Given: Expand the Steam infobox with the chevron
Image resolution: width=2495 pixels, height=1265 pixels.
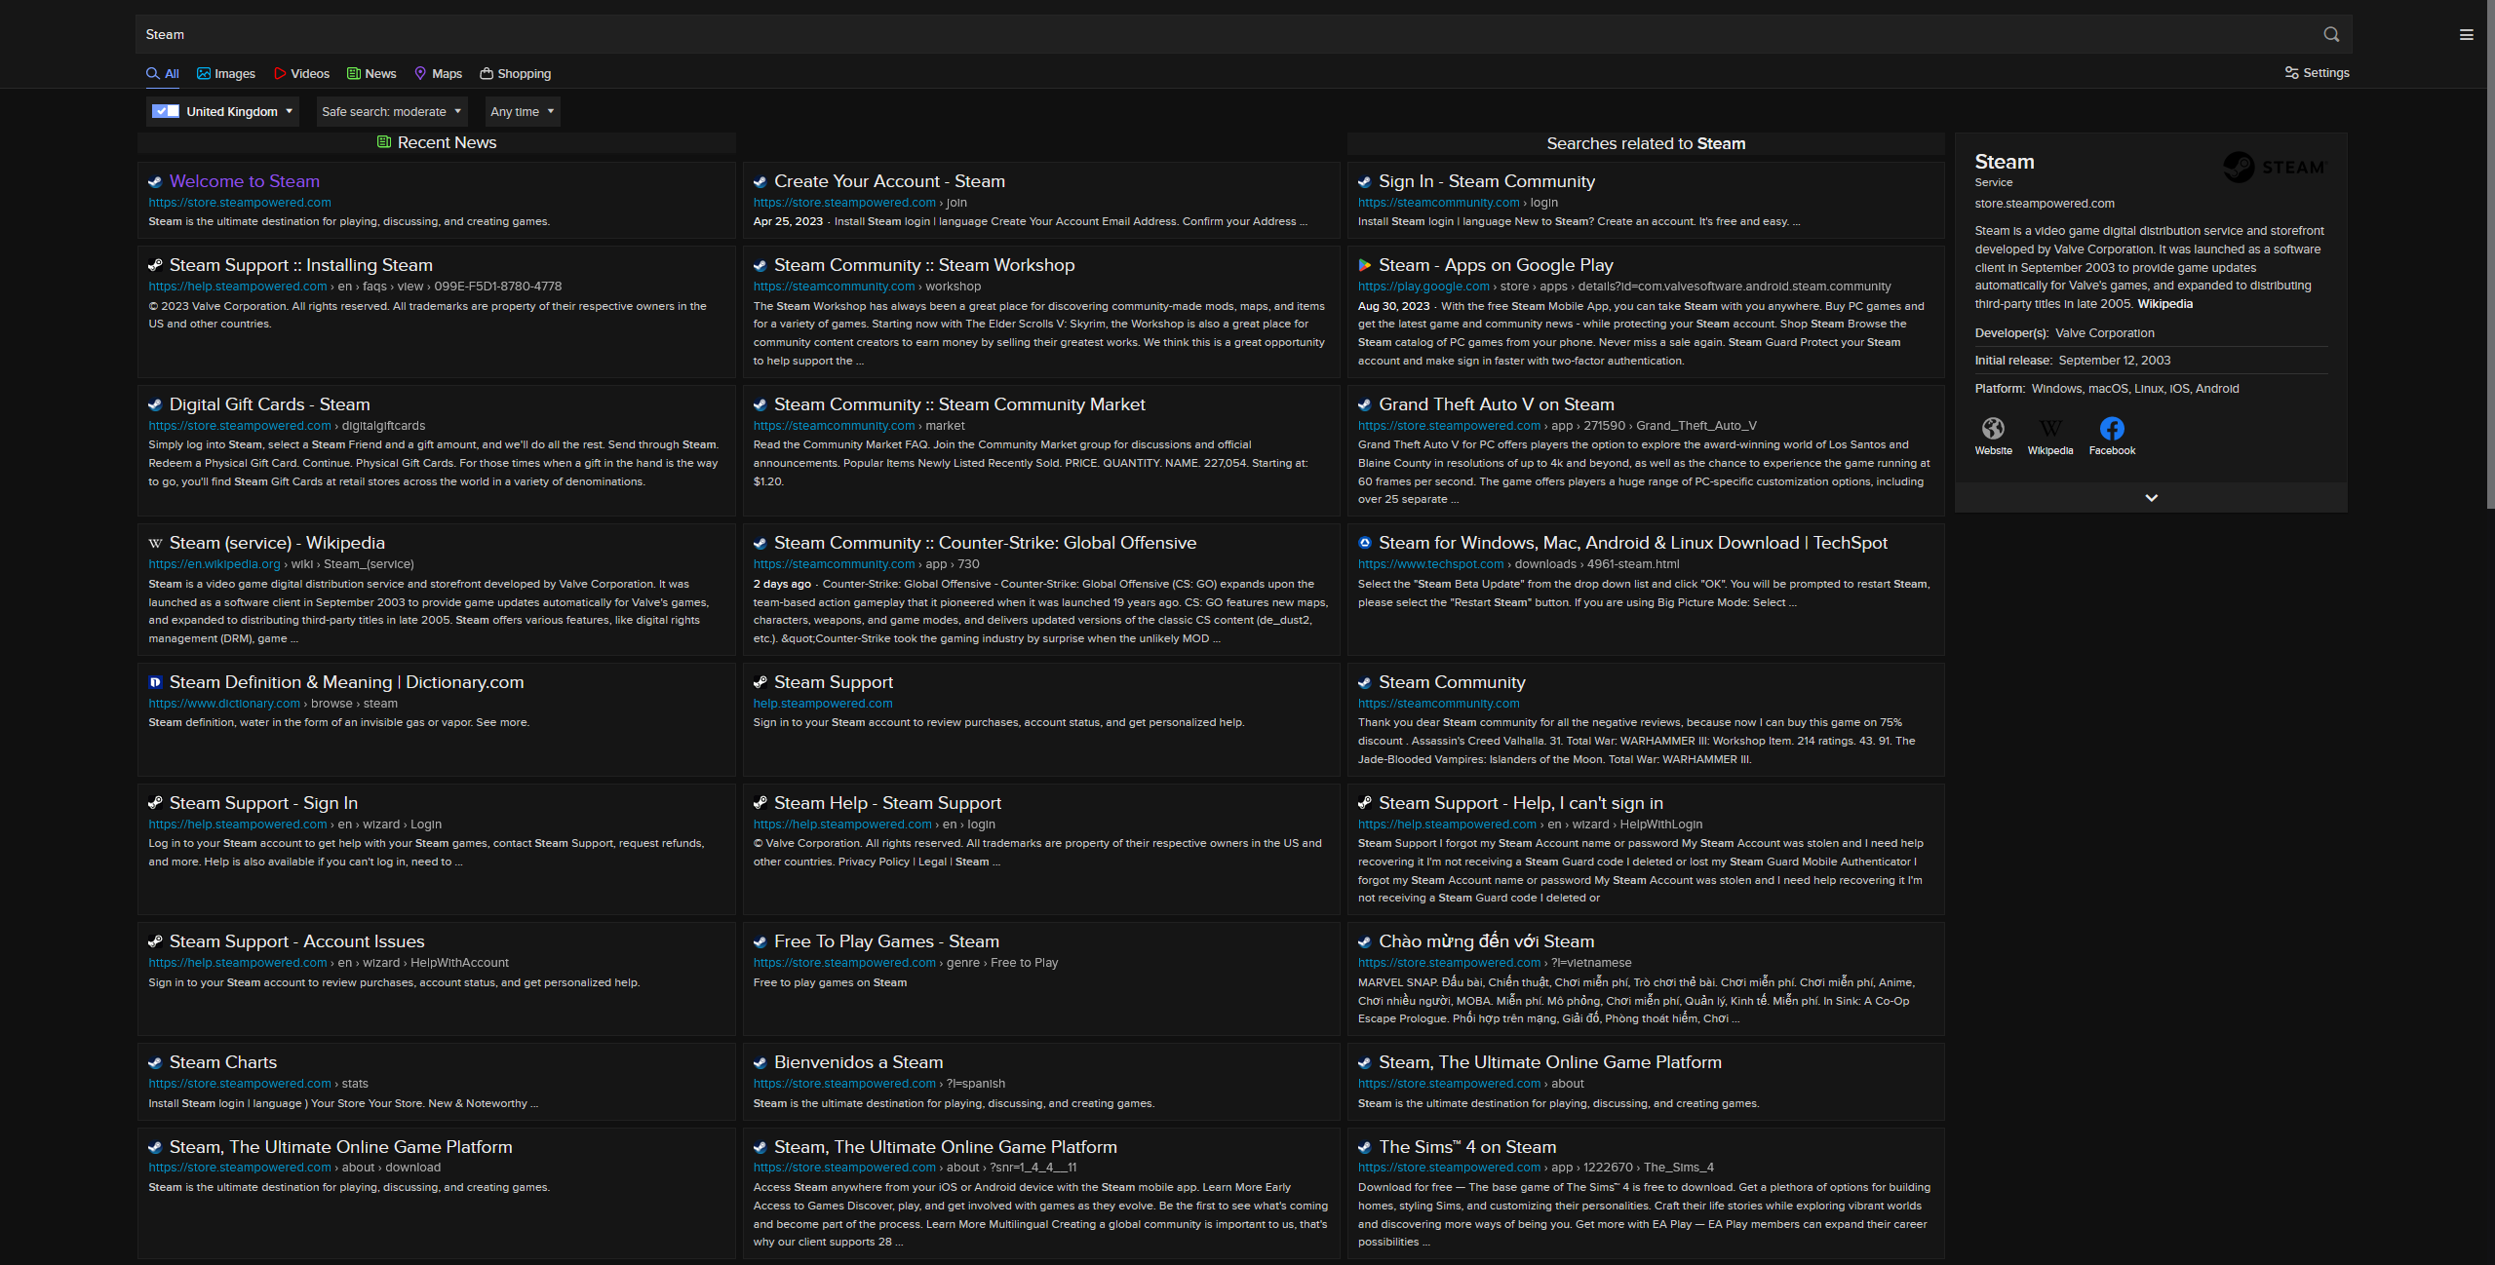Looking at the screenshot, I should (x=2150, y=498).
